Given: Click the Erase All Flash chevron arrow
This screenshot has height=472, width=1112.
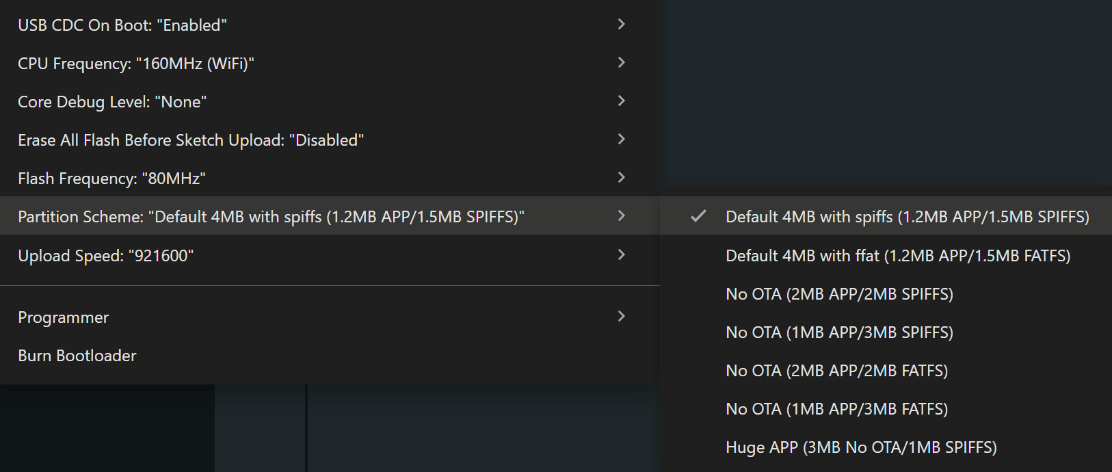Looking at the screenshot, I should [x=621, y=140].
